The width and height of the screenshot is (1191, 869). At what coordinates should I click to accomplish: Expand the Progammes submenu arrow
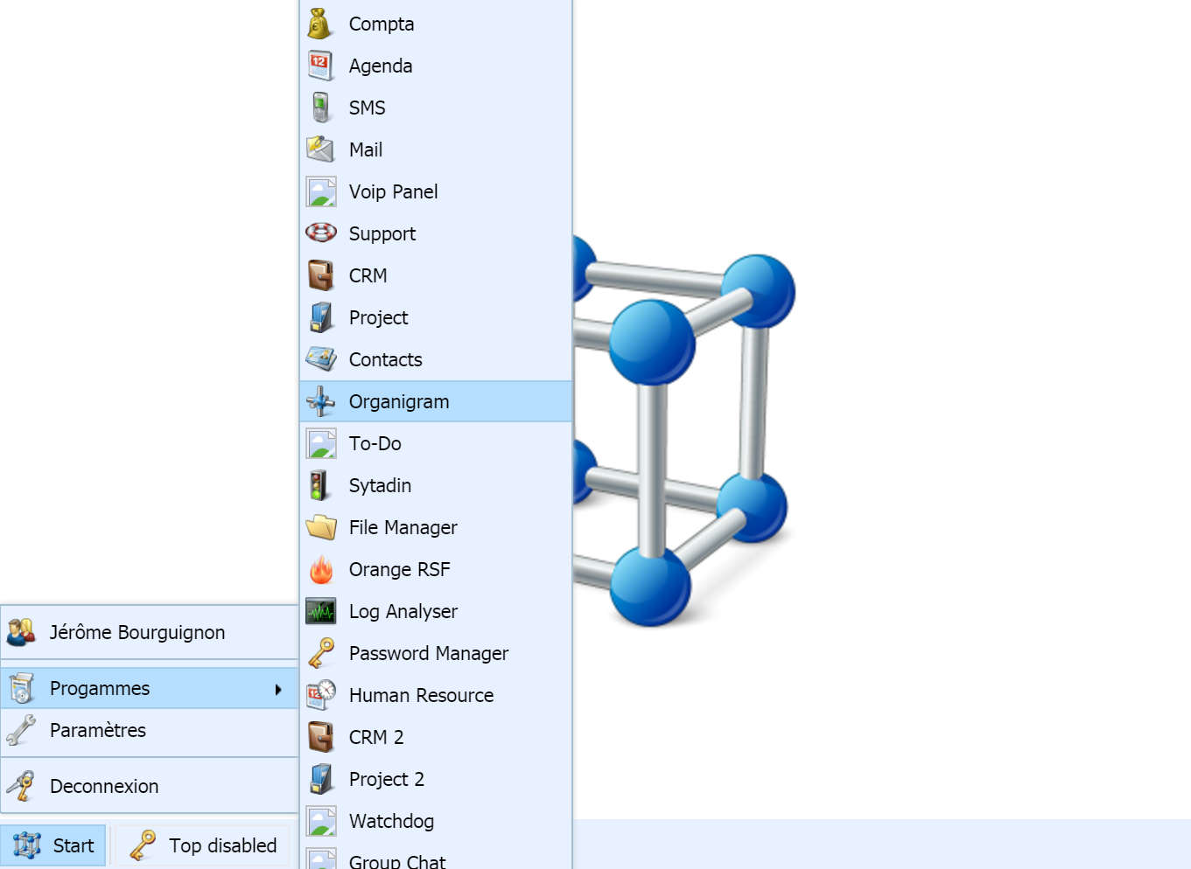pyautogui.click(x=278, y=688)
